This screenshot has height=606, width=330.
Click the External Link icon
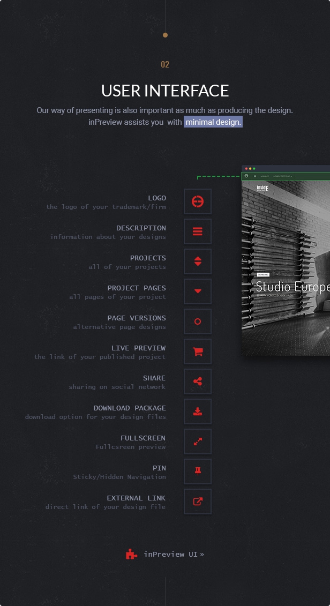click(x=198, y=502)
